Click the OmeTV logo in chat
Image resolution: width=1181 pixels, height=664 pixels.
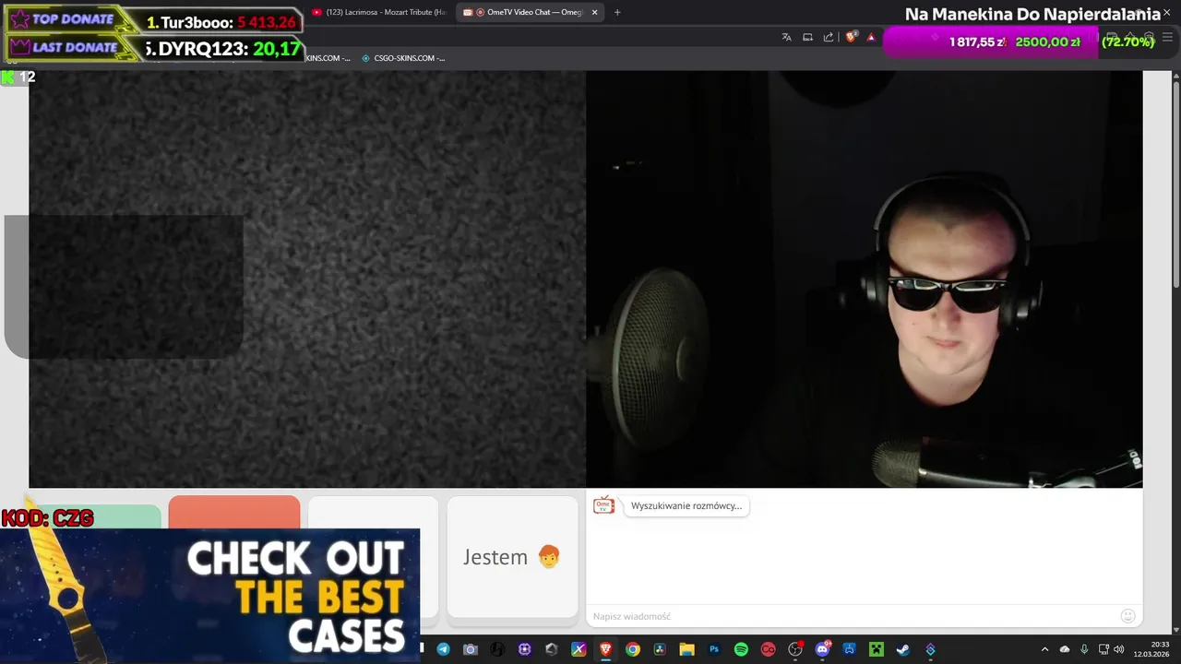(603, 505)
